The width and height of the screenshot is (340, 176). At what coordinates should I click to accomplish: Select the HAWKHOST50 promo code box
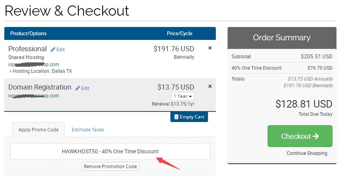click(x=110, y=151)
